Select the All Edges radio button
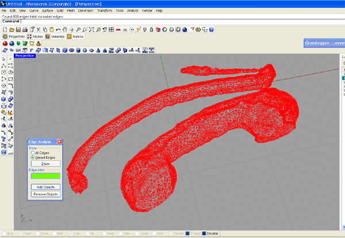Image resolution: width=345 pixels, height=238 pixels. (x=33, y=153)
